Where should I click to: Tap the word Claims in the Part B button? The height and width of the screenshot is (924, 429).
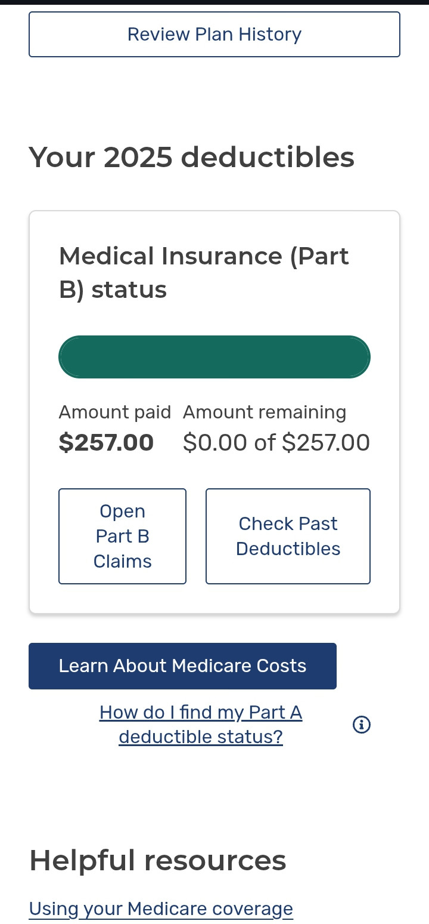point(122,562)
